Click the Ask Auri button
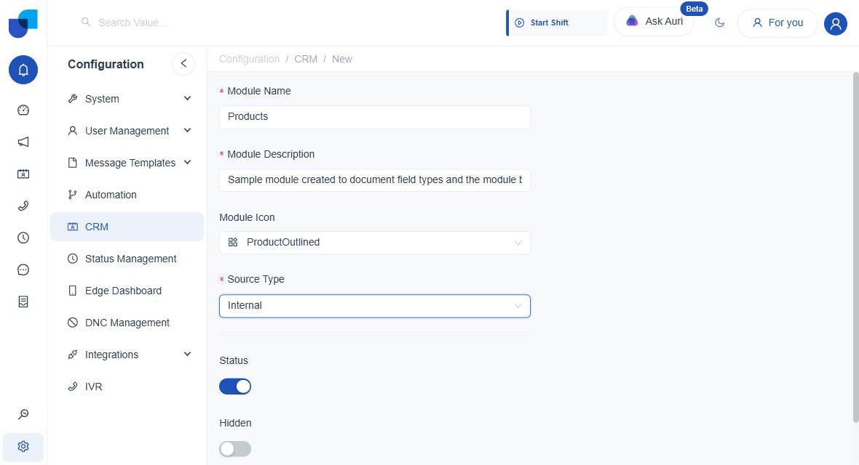The image size is (859, 465). (x=654, y=22)
